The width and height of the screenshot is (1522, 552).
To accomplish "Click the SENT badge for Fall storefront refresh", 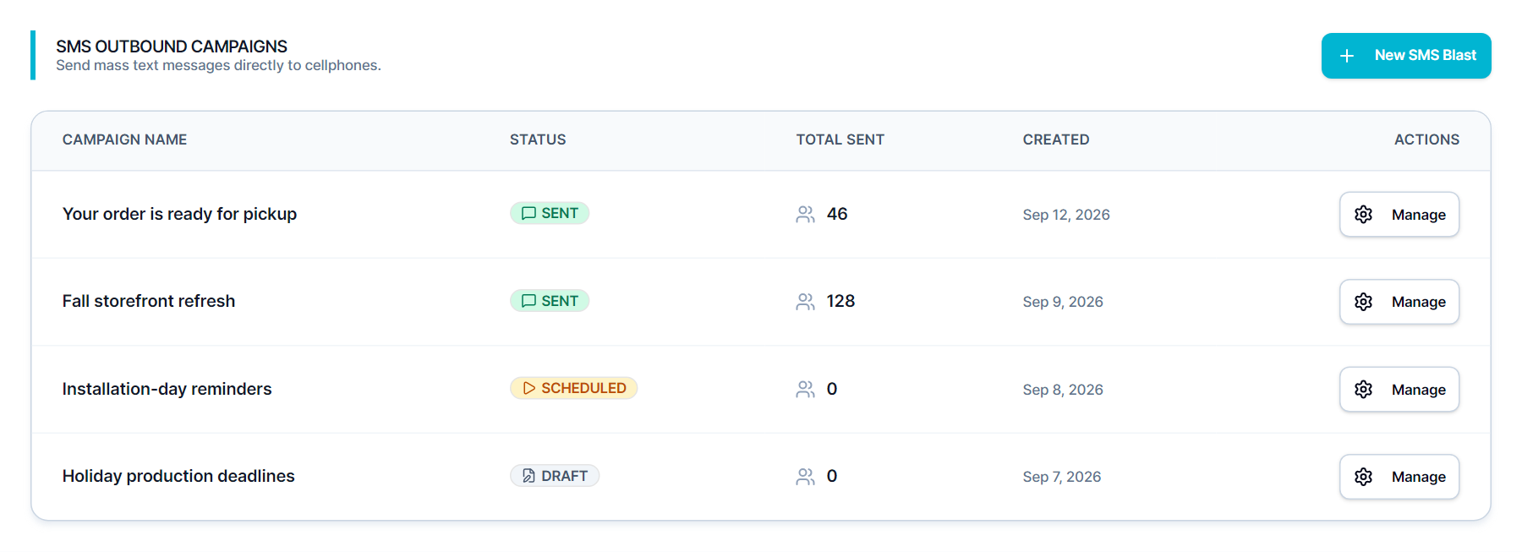I will click(550, 301).
